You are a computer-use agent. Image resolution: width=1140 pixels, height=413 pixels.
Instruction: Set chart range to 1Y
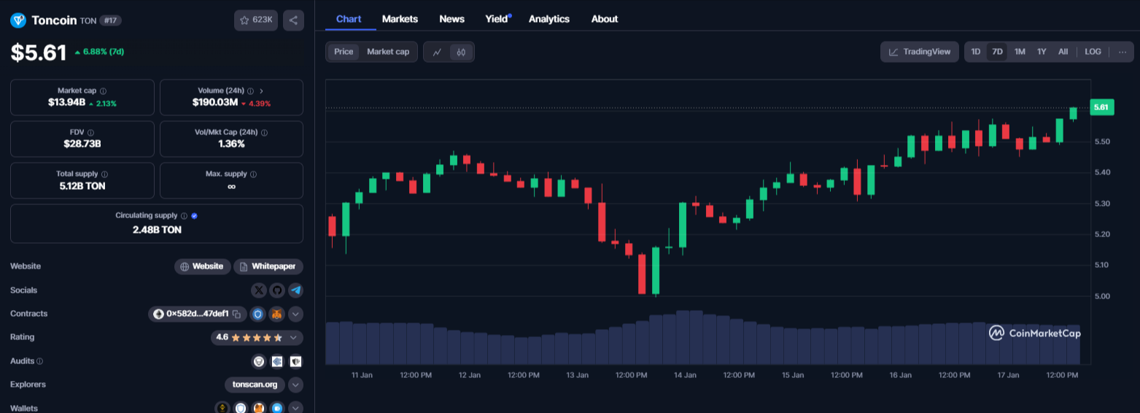[1042, 52]
